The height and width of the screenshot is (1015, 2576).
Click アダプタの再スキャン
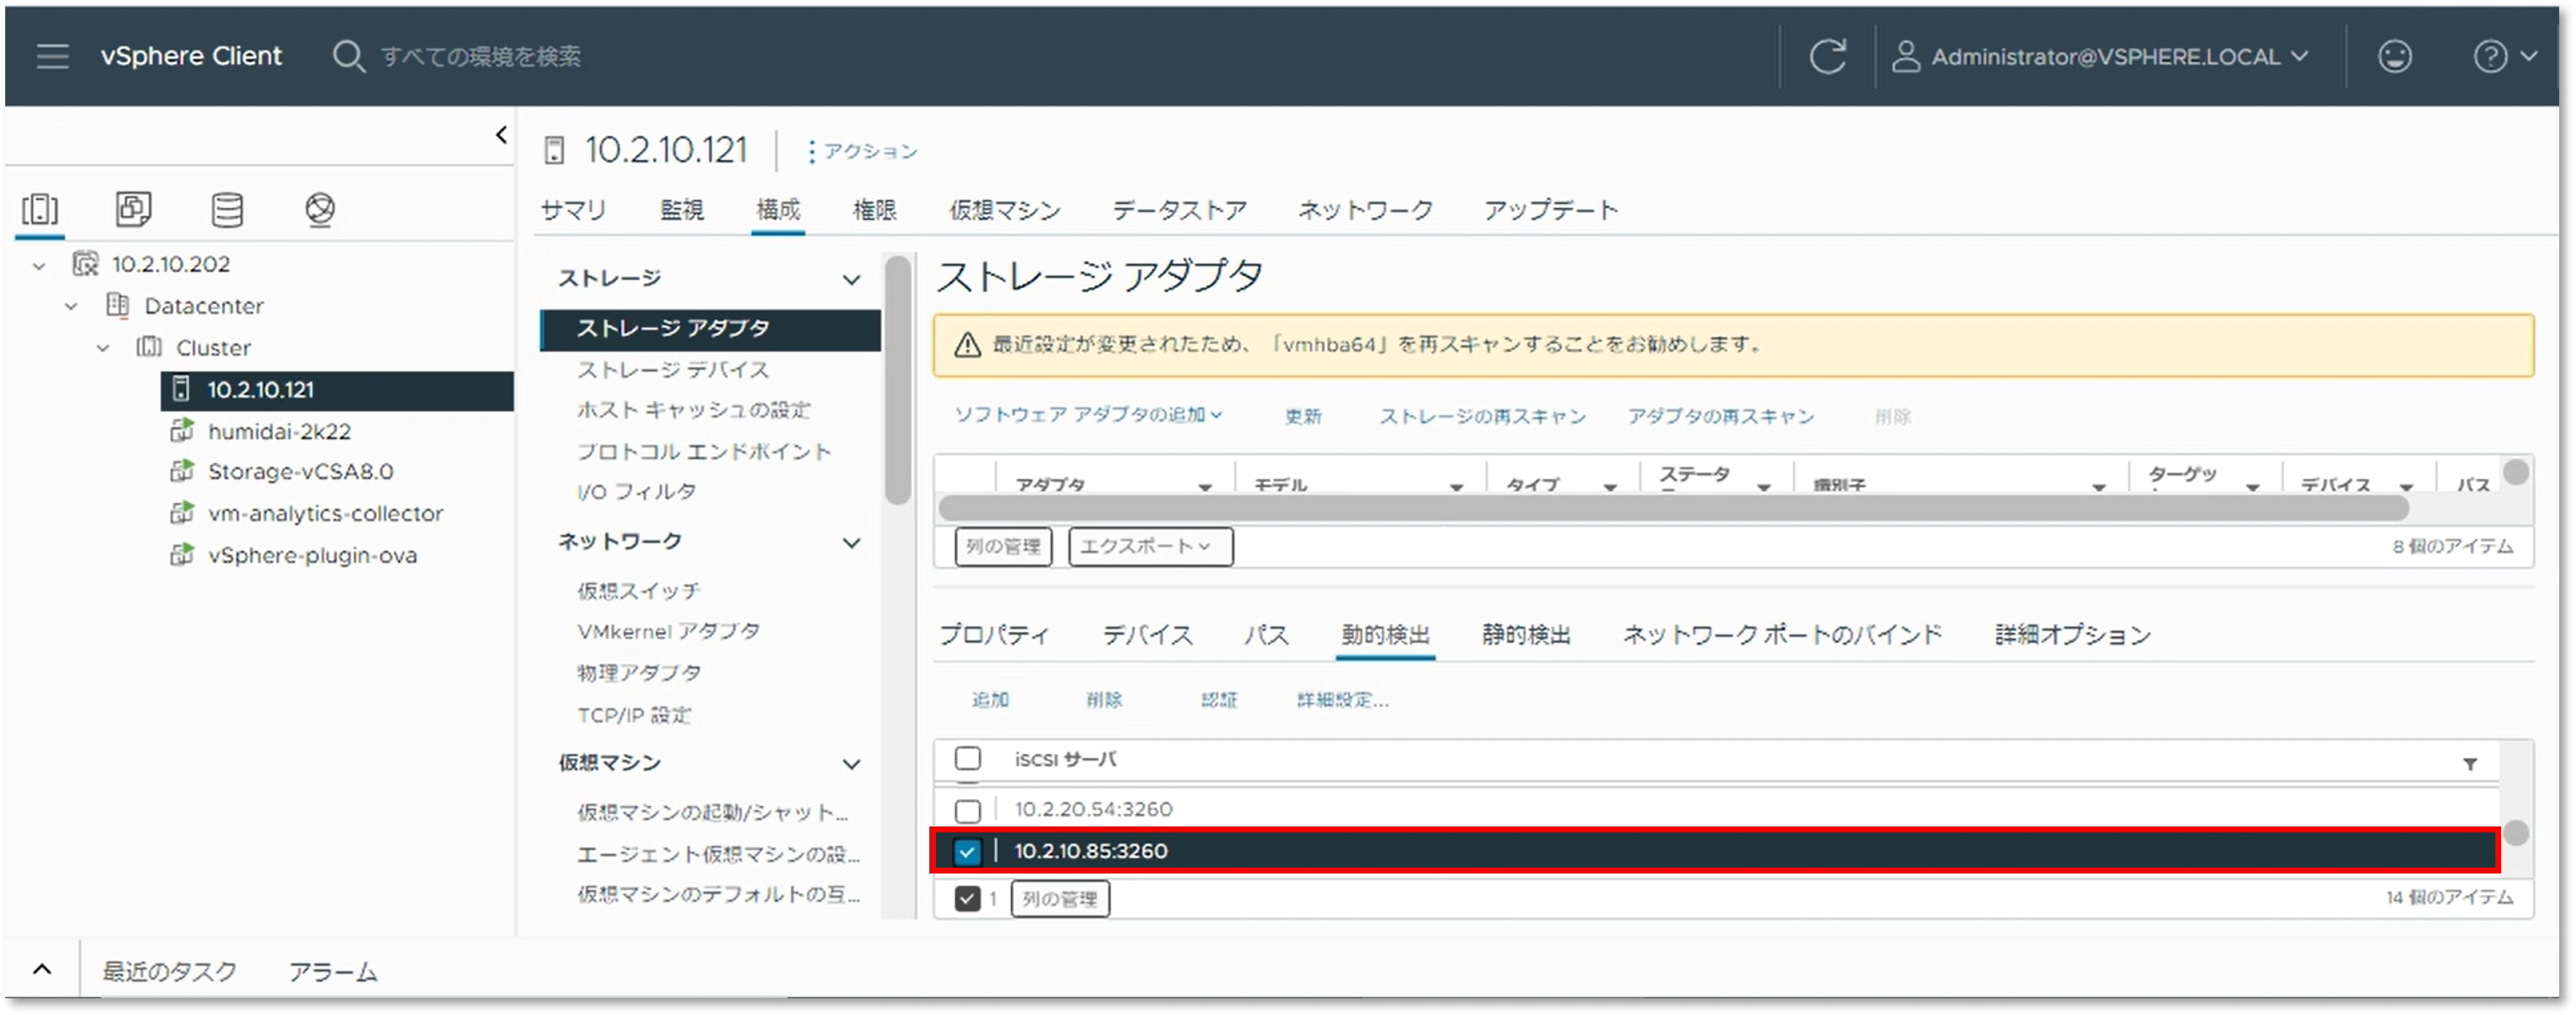1720,416
